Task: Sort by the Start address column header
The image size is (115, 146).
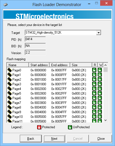Action: pyautogui.click(x=39, y=65)
